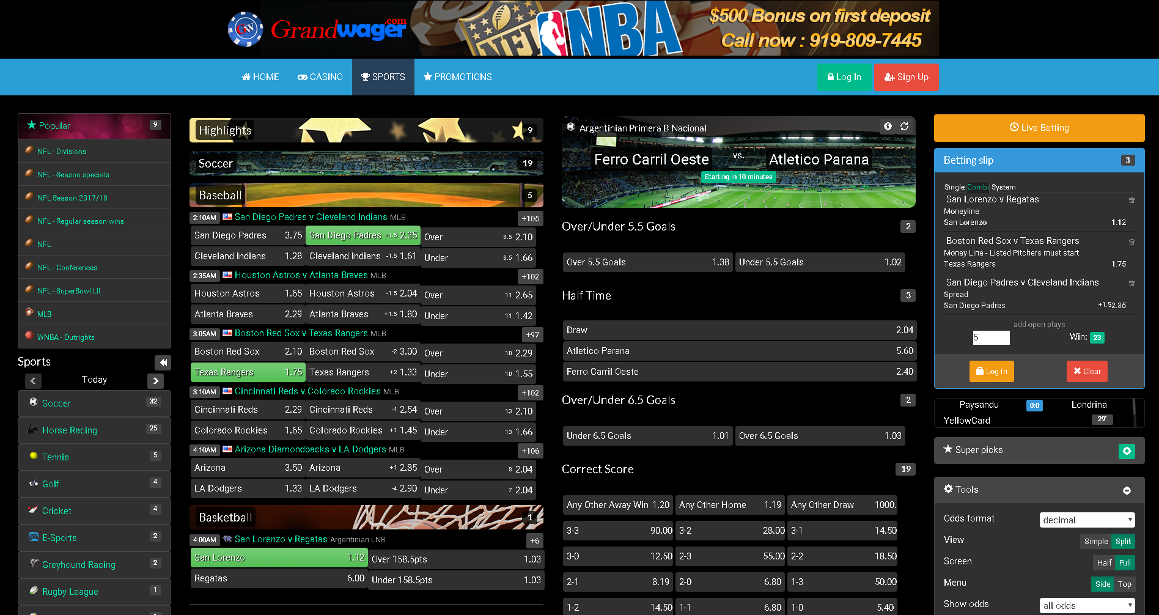Image resolution: width=1159 pixels, height=615 pixels.
Task: Delete San Diego Padres v Cleveland Indians bet
Action: click(x=1131, y=284)
